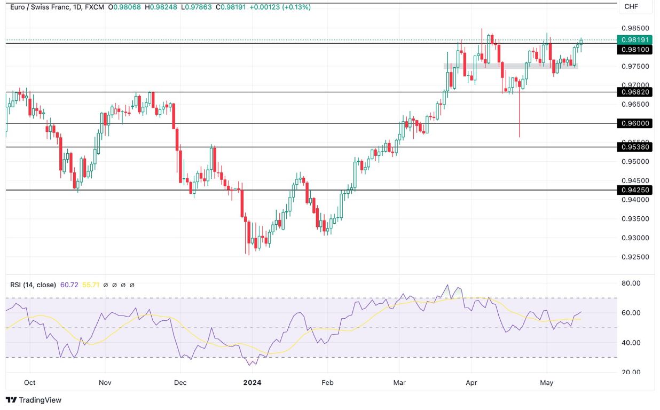Click the yellow RSI average value 55.71

pos(90,285)
